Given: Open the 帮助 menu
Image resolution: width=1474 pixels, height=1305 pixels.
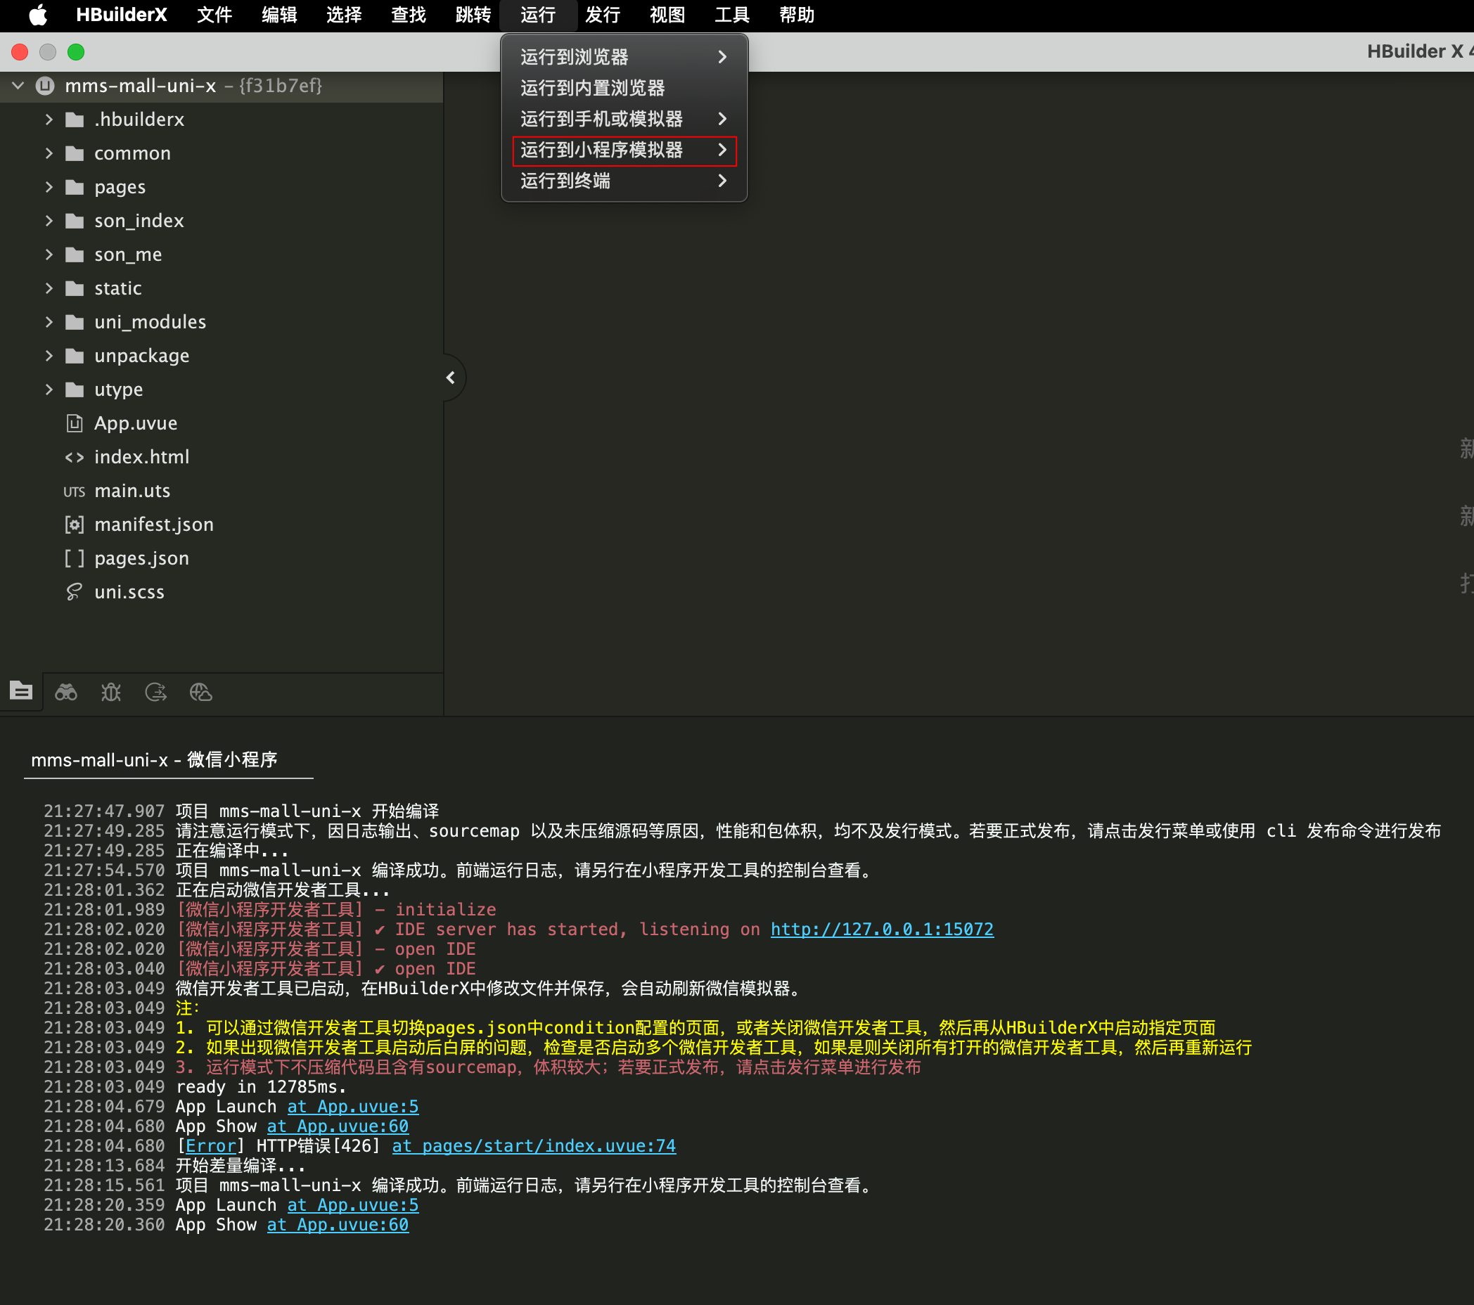Looking at the screenshot, I should click(797, 15).
